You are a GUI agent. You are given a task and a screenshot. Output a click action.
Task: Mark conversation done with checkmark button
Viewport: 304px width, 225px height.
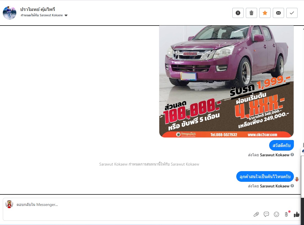coord(292,13)
